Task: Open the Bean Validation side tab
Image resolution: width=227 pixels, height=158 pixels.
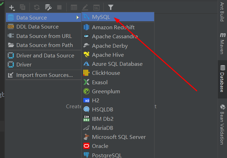Action: tap(222, 125)
